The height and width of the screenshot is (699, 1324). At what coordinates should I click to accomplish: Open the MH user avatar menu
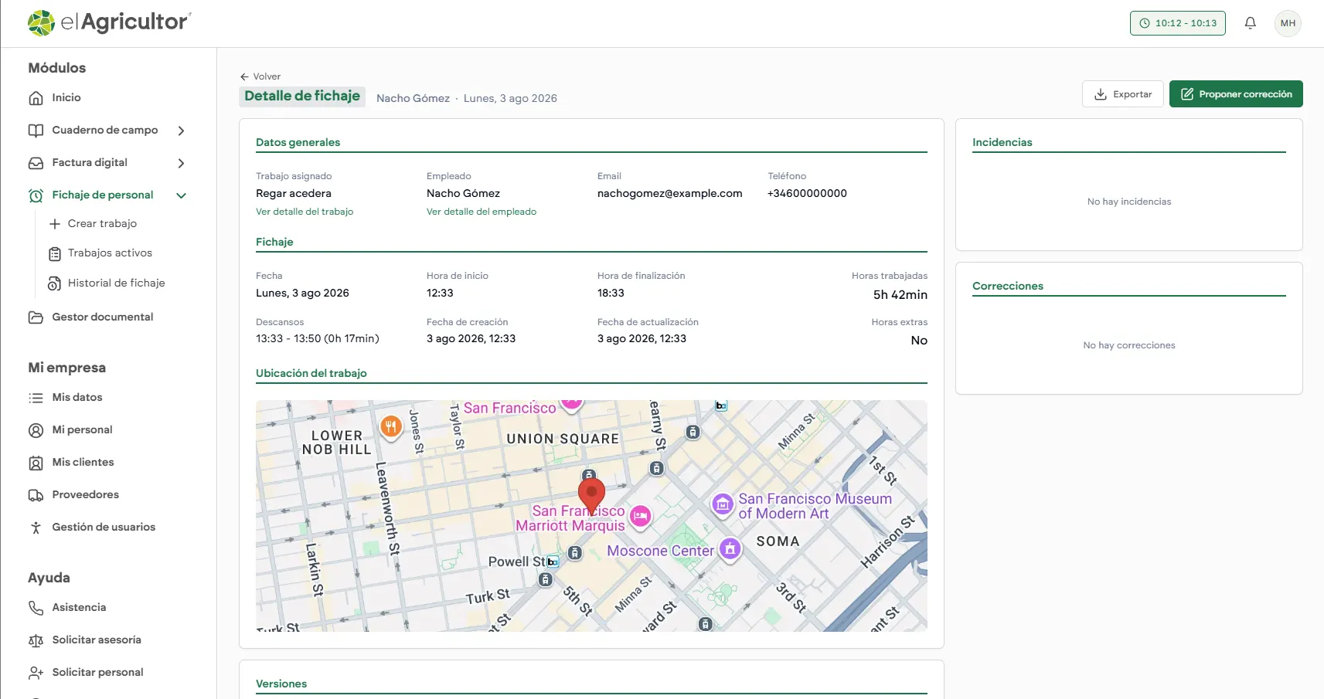(x=1288, y=23)
